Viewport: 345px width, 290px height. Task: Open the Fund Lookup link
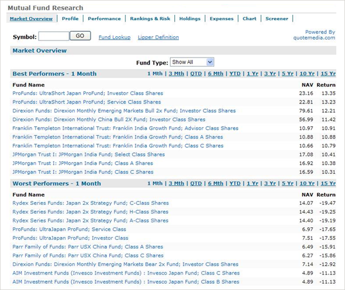click(114, 37)
